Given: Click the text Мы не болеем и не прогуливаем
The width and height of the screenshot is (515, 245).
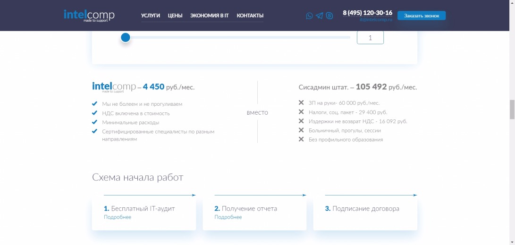Looking at the screenshot, I should [142, 104].
